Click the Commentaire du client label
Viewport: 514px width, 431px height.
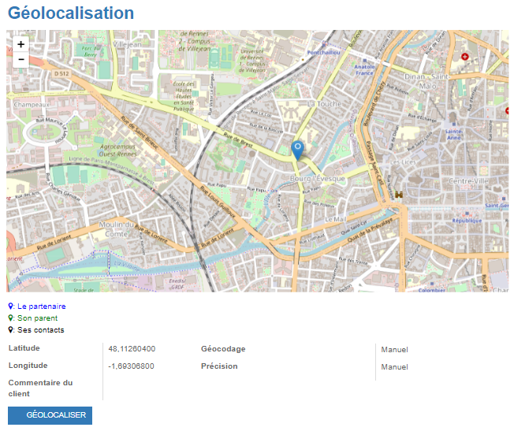coord(40,388)
